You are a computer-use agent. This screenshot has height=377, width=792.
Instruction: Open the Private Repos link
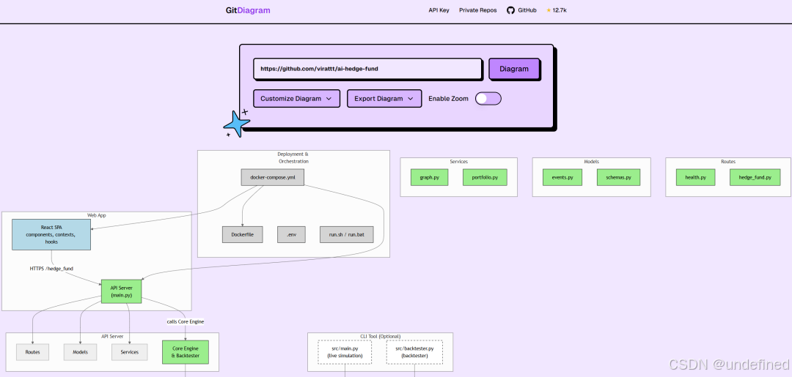[x=477, y=10]
